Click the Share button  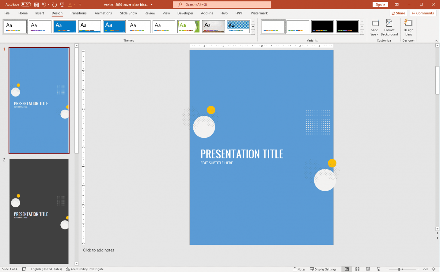(x=398, y=13)
